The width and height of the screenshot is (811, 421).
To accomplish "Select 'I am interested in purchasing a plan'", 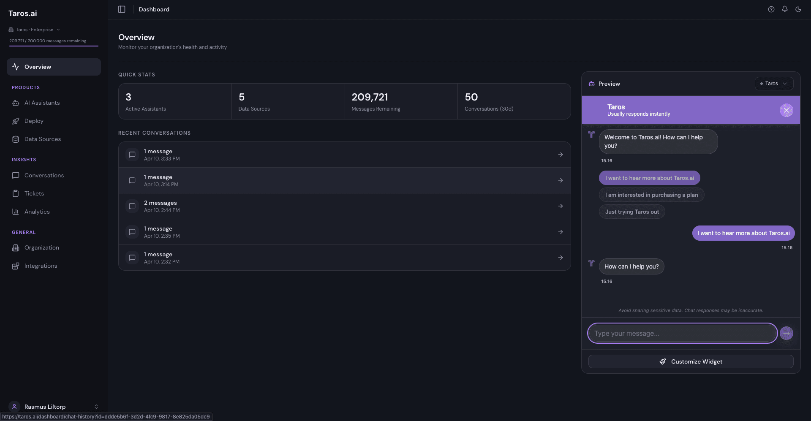I will point(651,195).
